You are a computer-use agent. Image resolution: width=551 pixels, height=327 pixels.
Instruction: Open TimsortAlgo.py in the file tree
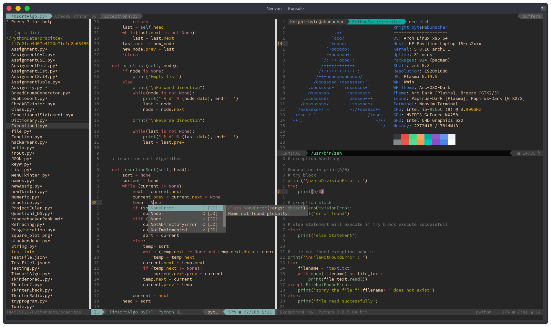(30, 274)
